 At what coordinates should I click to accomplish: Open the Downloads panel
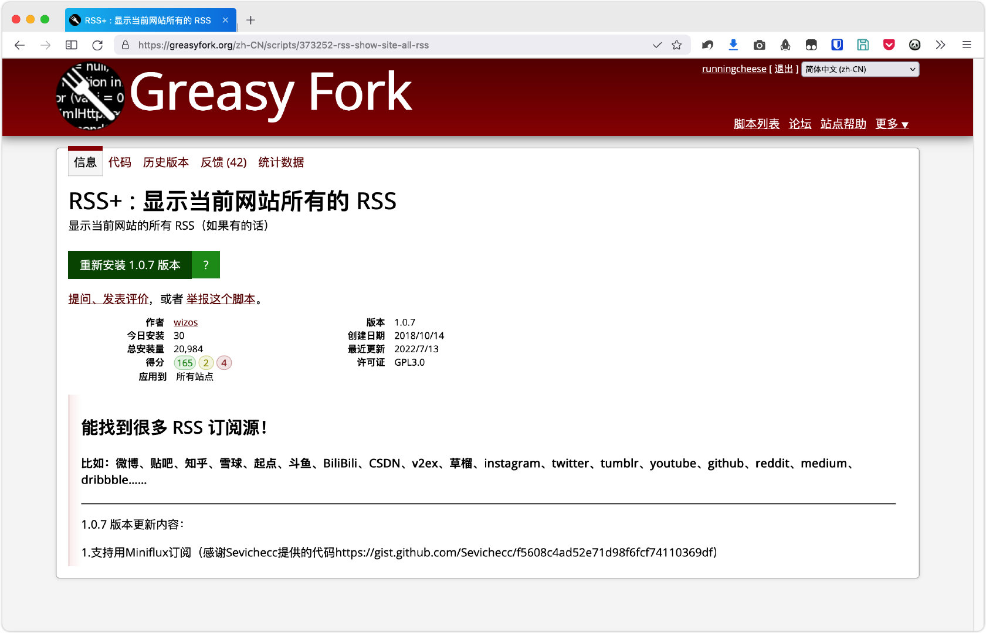(733, 45)
